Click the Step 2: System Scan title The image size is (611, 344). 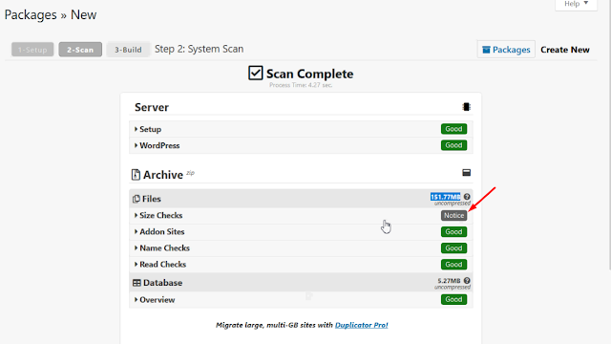[x=200, y=49]
